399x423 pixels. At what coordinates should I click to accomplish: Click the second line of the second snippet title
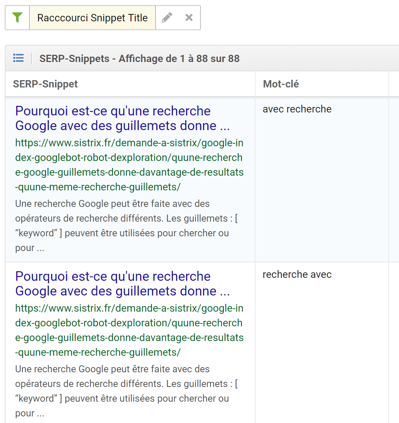[122, 291]
